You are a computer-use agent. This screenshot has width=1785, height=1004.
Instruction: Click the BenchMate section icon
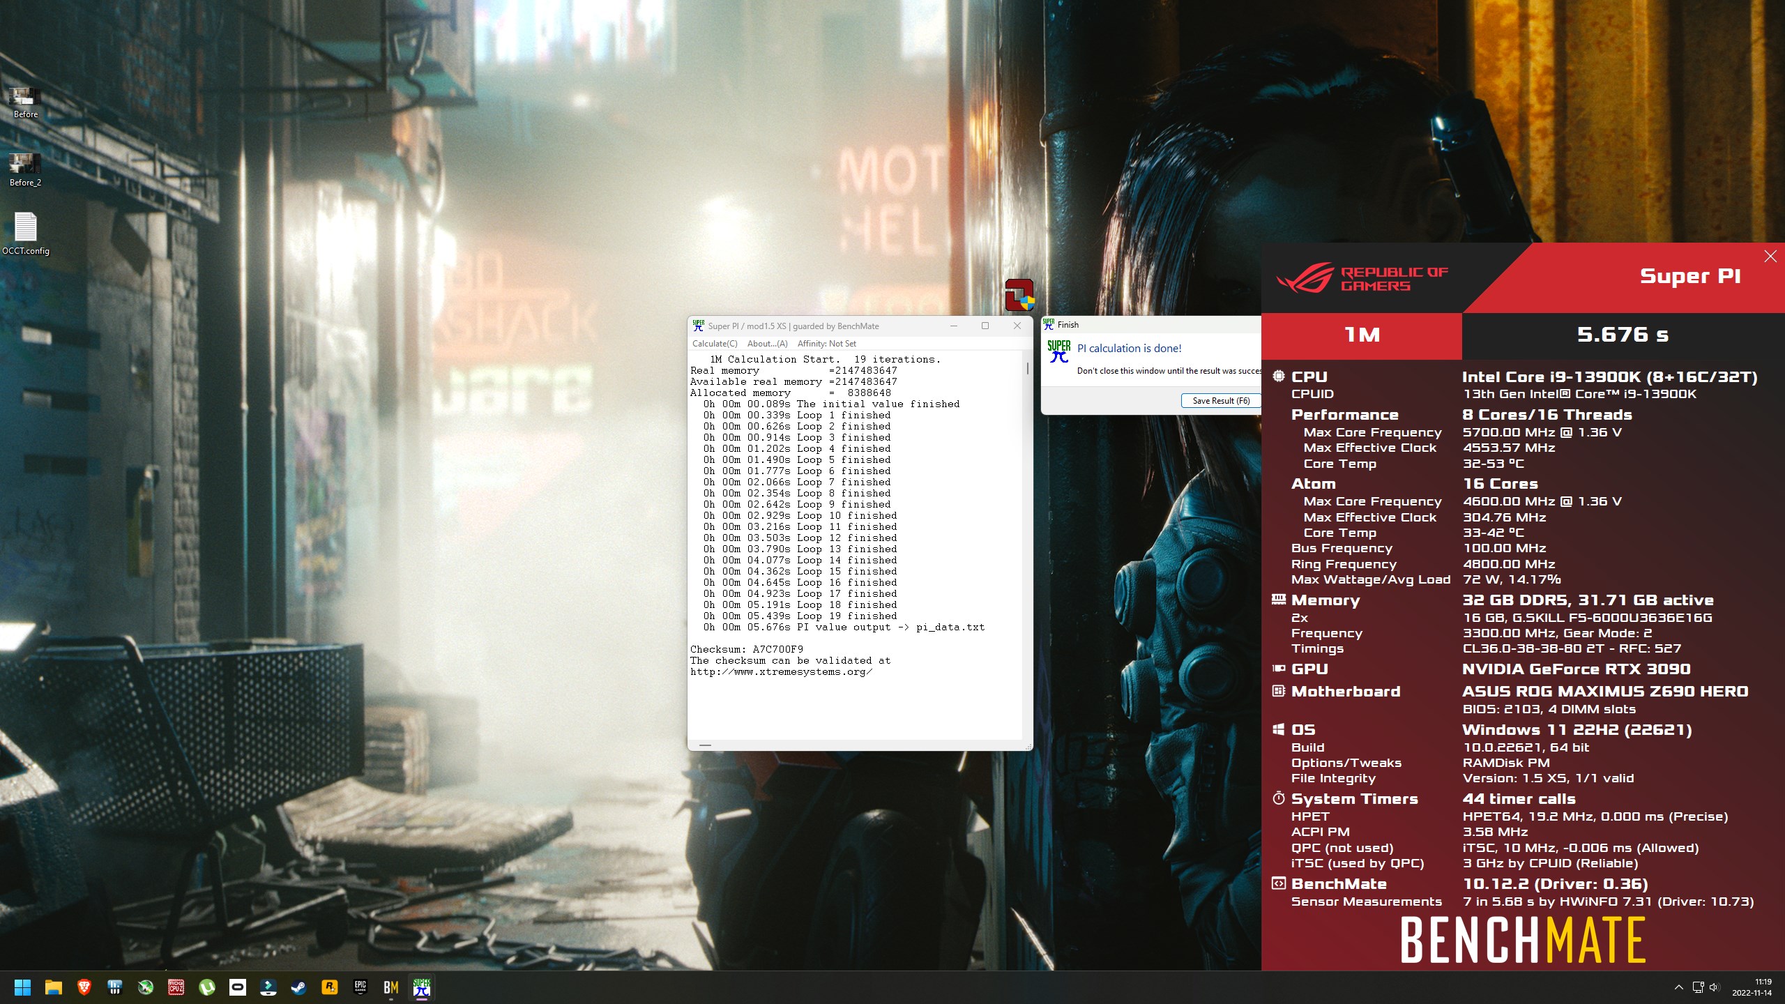(x=1278, y=883)
